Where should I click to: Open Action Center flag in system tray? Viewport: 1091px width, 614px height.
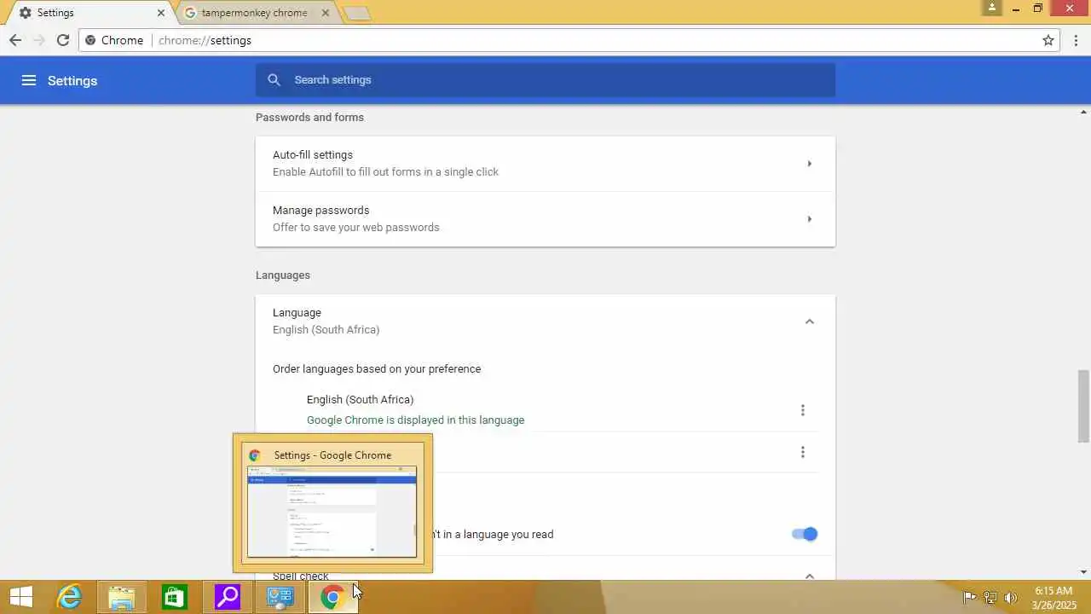[969, 597]
